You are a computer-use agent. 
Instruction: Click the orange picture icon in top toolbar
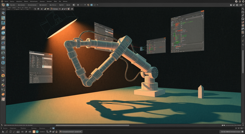click(88, 5)
